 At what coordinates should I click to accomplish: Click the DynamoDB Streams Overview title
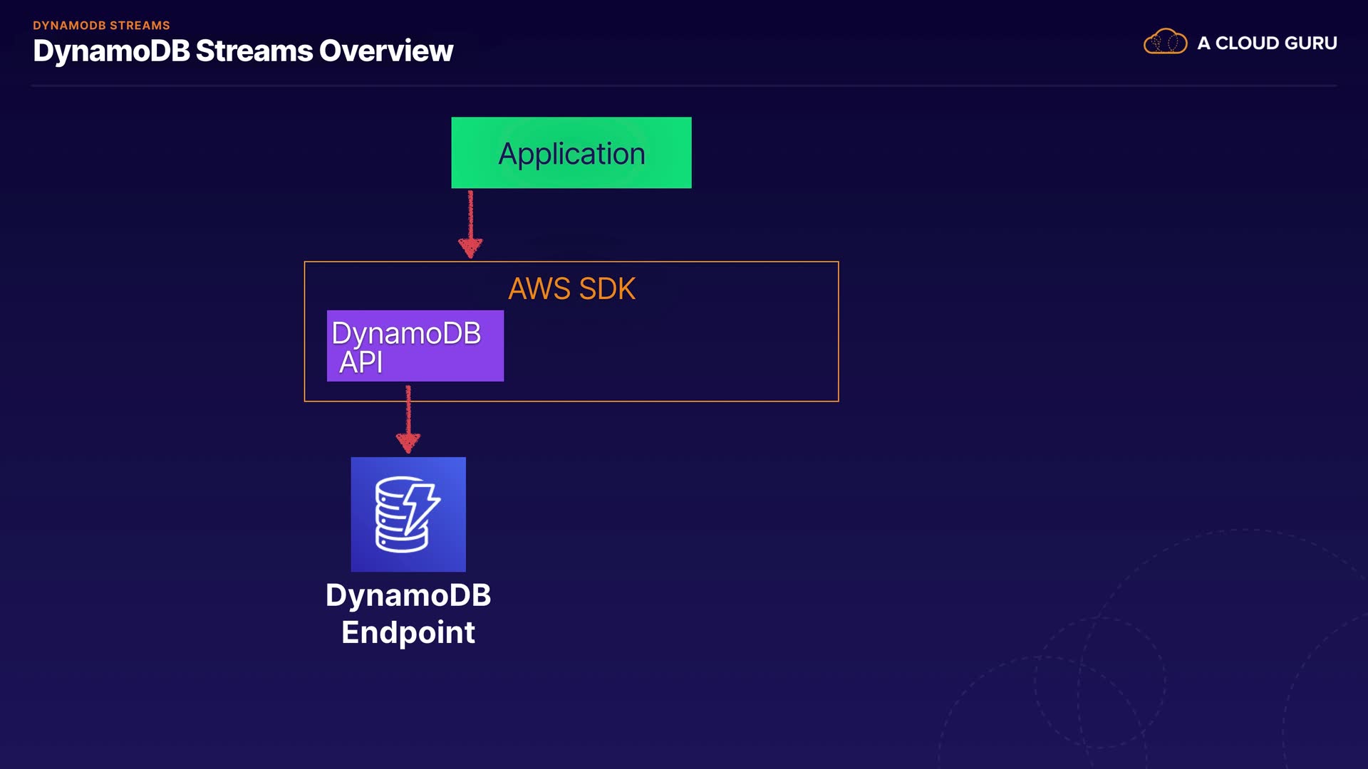[x=242, y=51]
